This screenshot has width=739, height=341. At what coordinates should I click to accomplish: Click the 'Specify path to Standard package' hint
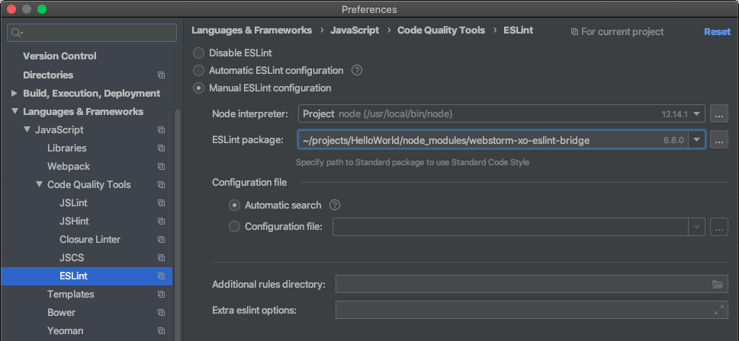(x=413, y=163)
